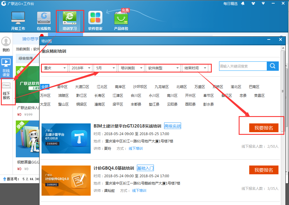Click 每日精选 in the title bar
The image size is (289, 205).
(230, 4)
